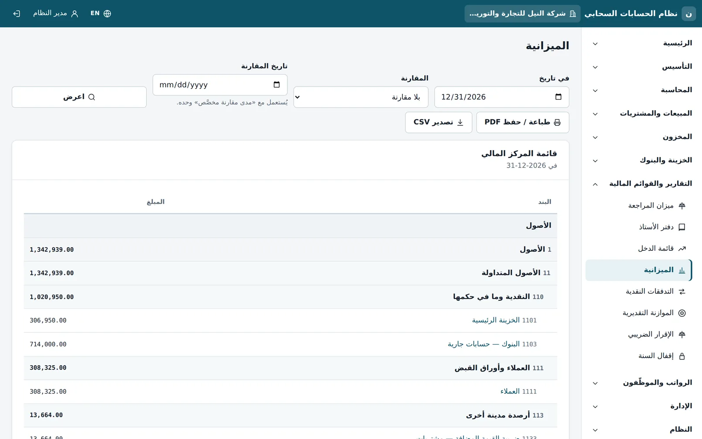Click the trend icon beside قائمة الدخل
The width and height of the screenshot is (702, 439).
coord(682,248)
